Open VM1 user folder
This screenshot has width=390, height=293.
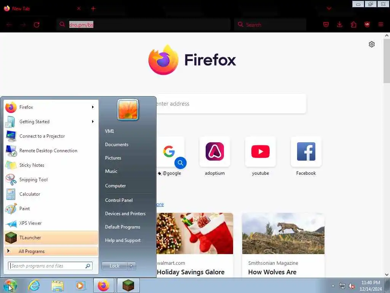point(109,131)
